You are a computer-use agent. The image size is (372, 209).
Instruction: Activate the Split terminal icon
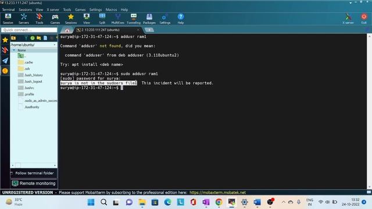click(x=102, y=19)
